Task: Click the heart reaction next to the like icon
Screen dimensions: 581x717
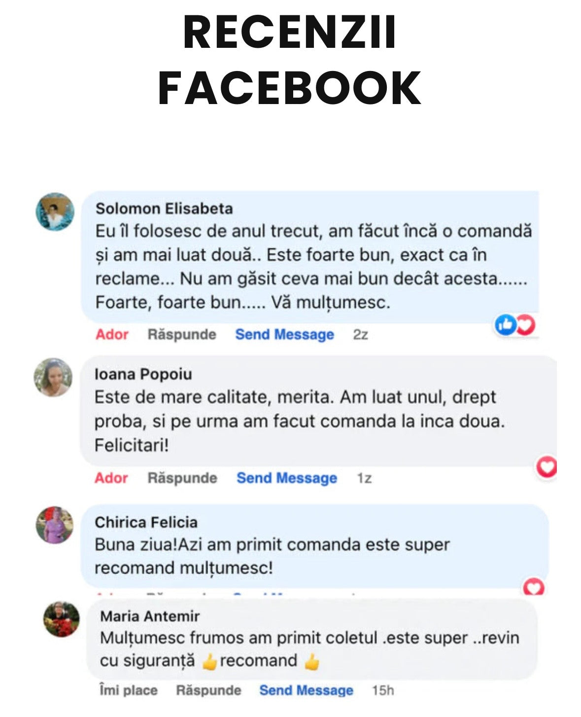Action: pos(526,324)
